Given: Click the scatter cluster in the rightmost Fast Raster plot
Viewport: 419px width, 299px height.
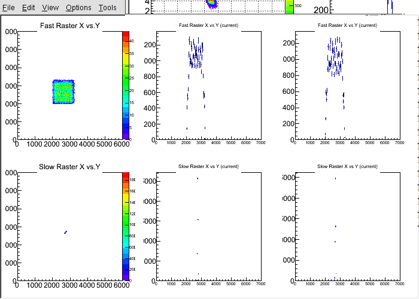Looking at the screenshot, I should [x=335, y=56].
